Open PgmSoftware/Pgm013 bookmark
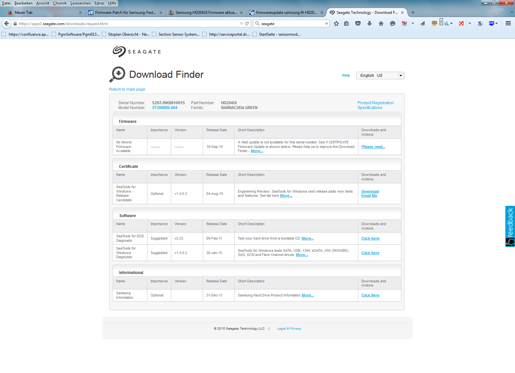Screen dimensions: 515x373 pos(75,34)
